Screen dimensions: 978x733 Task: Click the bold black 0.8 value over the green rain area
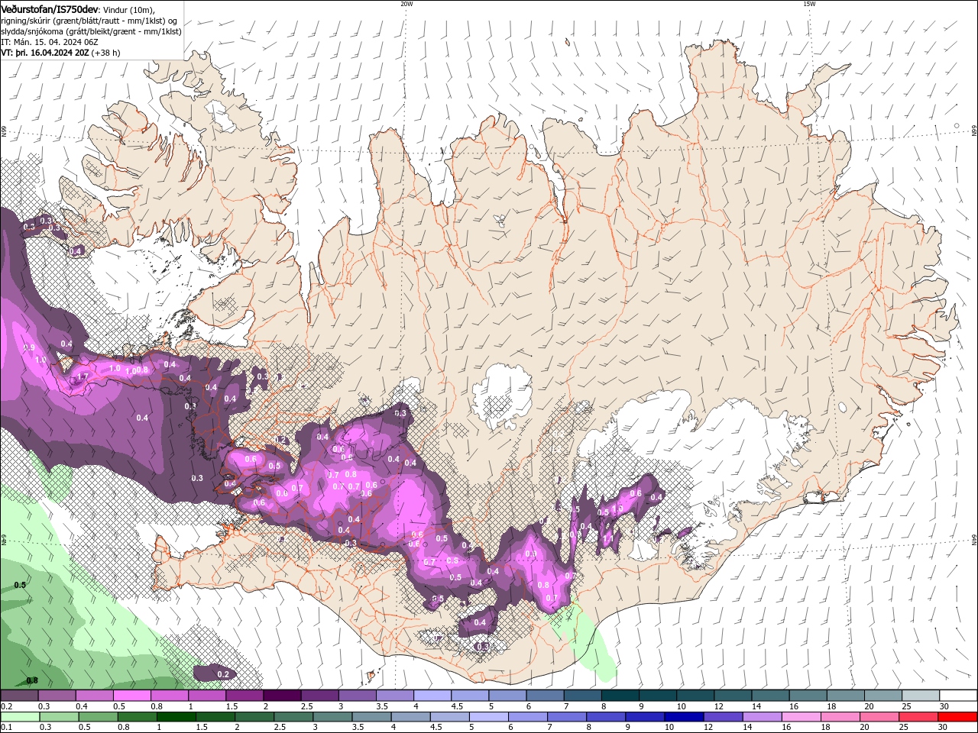(32, 680)
